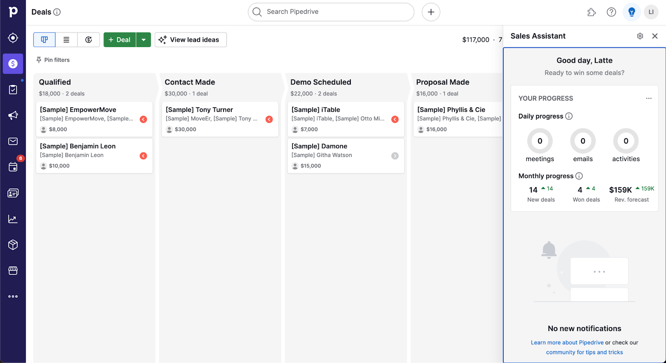The height and width of the screenshot is (363, 666).
Task: Open Your Progress three-dots options menu
Action: pyautogui.click(x=649, y=99)
